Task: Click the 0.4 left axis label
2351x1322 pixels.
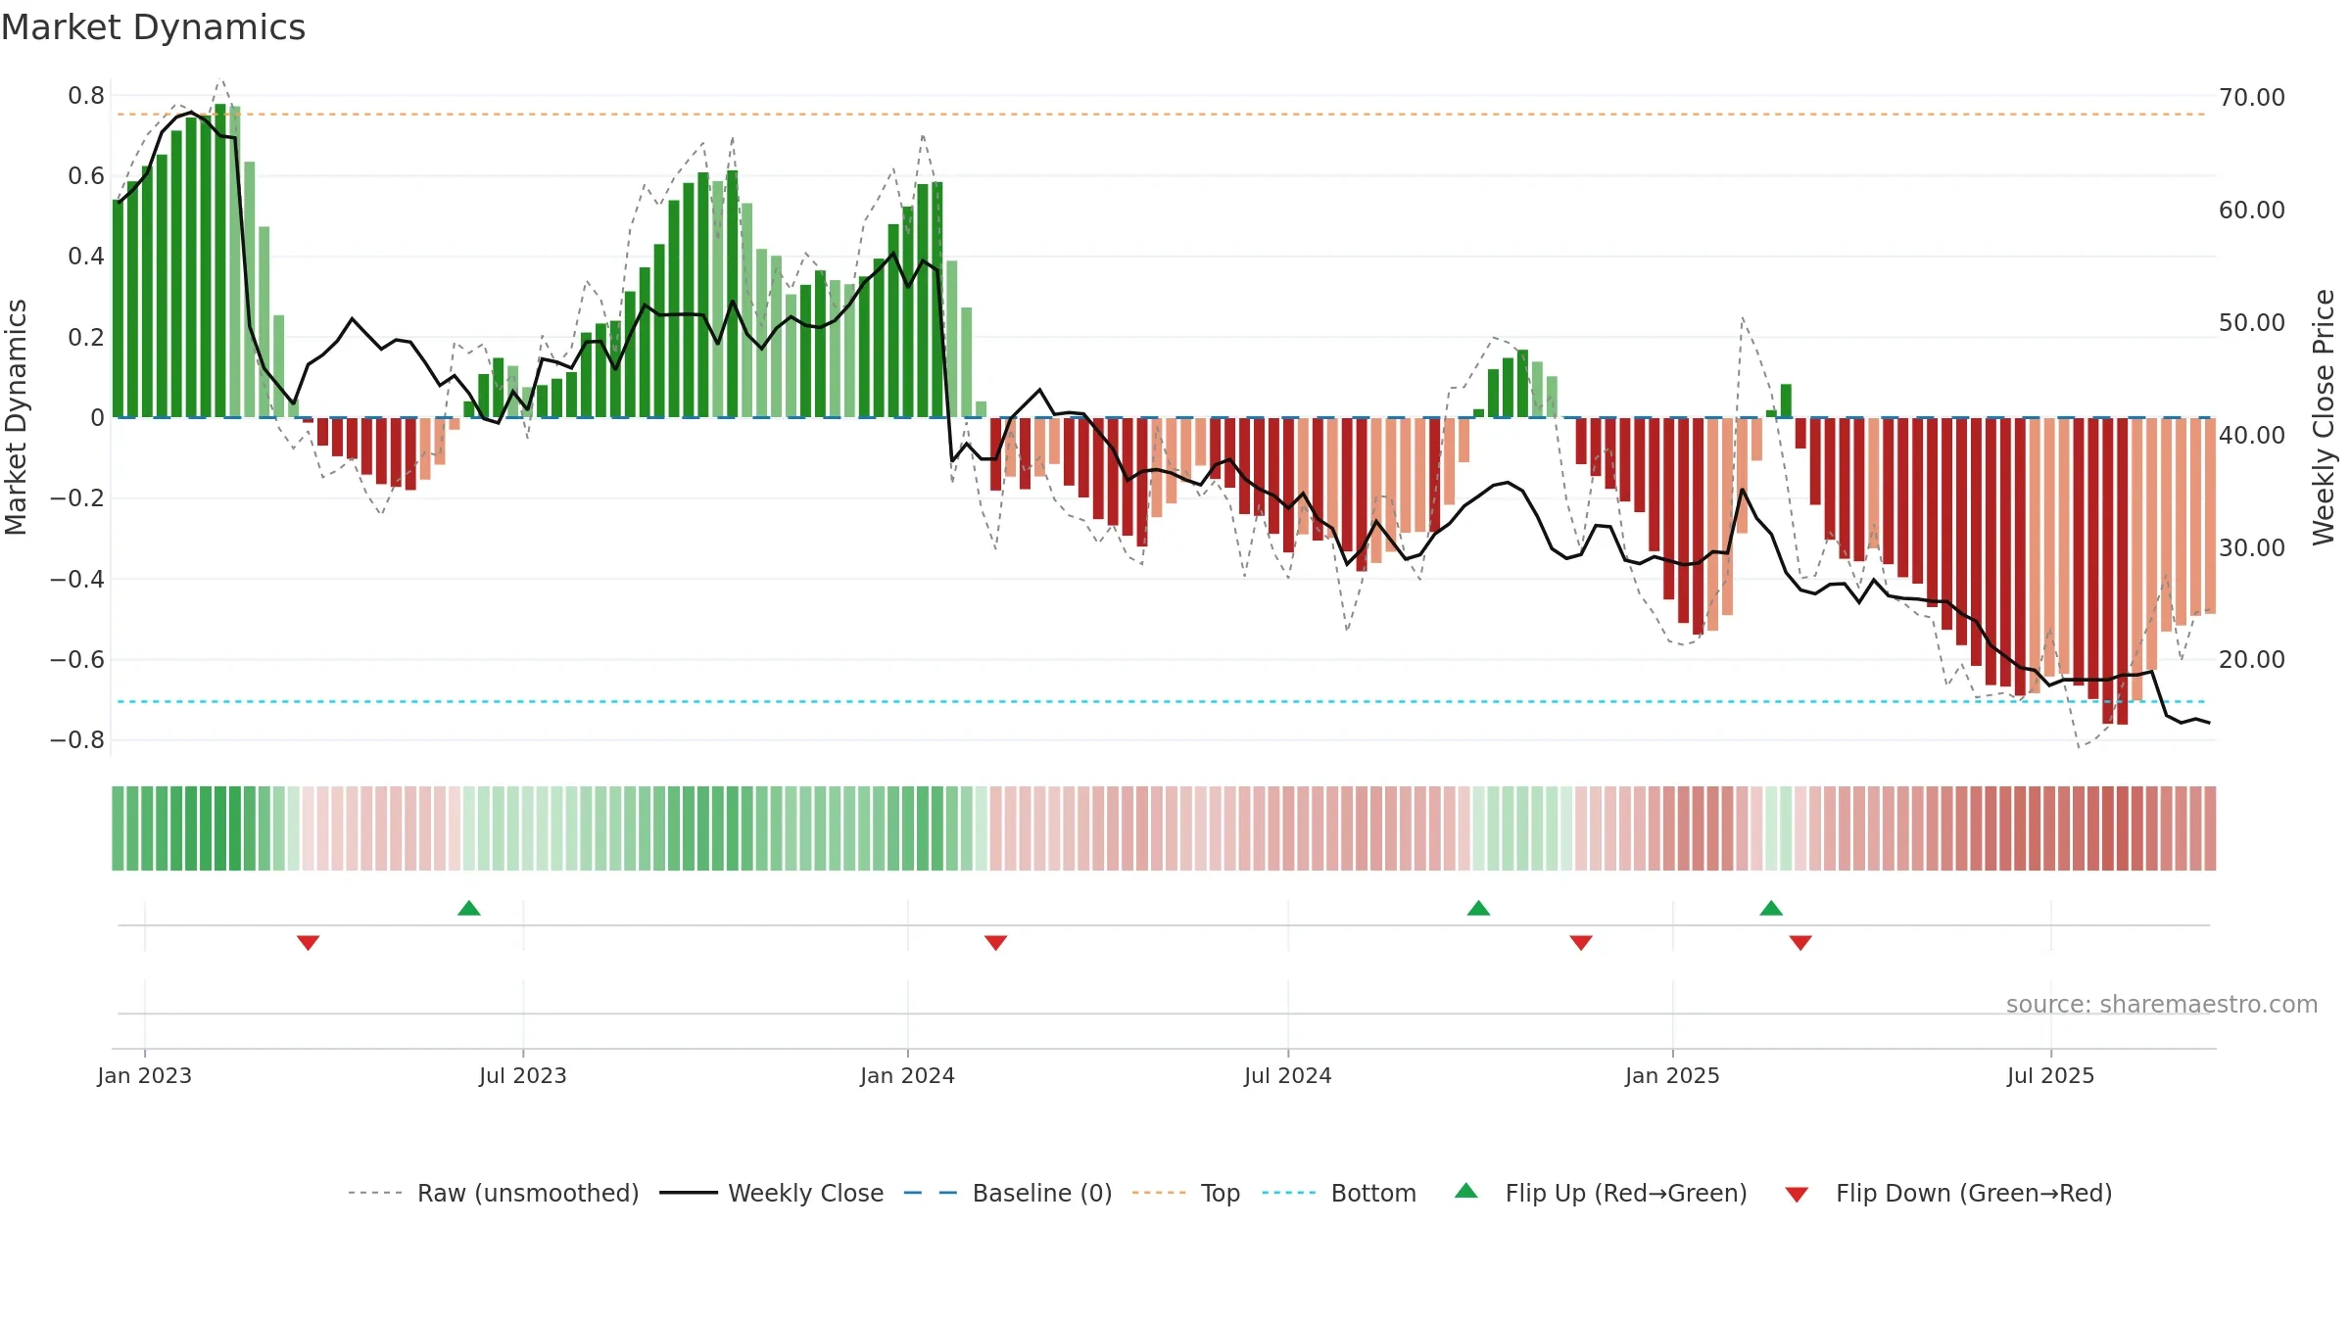Action: point(86,256)
